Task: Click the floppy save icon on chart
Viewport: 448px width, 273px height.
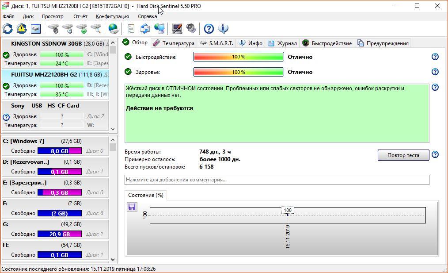Action: 132,207
